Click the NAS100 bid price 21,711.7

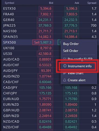(45, 31)
